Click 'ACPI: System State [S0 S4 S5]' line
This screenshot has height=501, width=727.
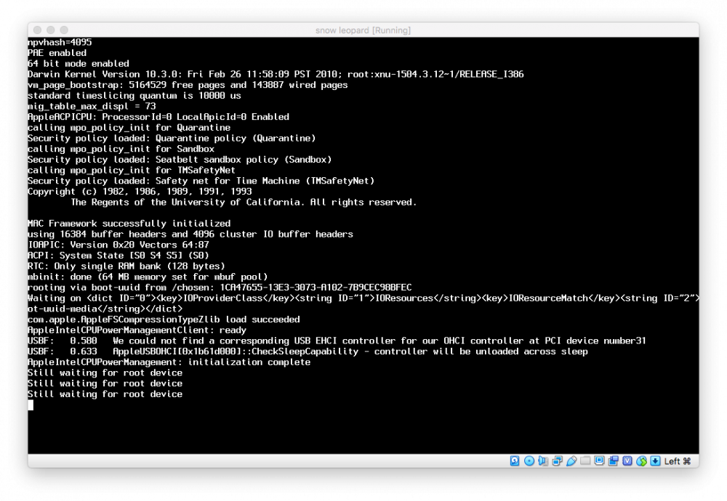click(119, 255)
